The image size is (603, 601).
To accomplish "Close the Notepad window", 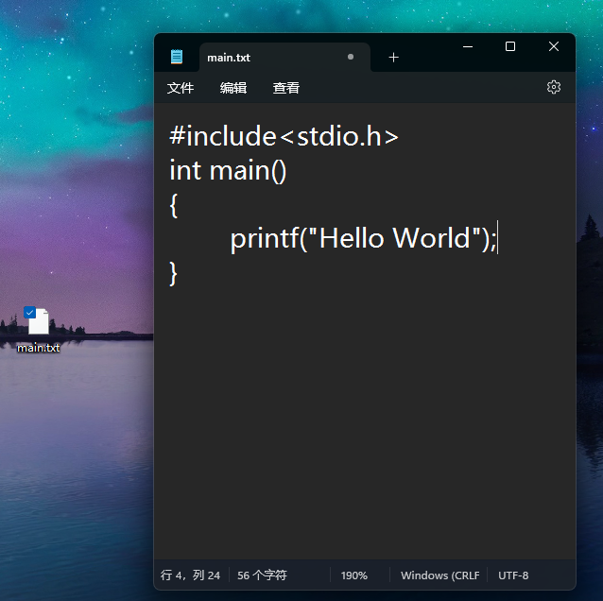I will coord(554,46).
